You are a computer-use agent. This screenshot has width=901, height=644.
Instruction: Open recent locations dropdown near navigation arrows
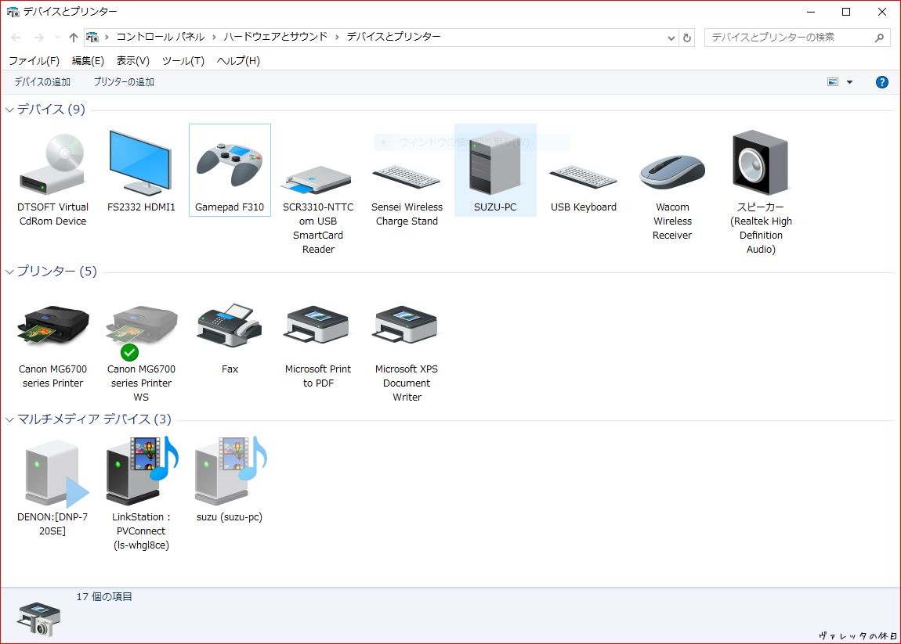tap(57, 38)
